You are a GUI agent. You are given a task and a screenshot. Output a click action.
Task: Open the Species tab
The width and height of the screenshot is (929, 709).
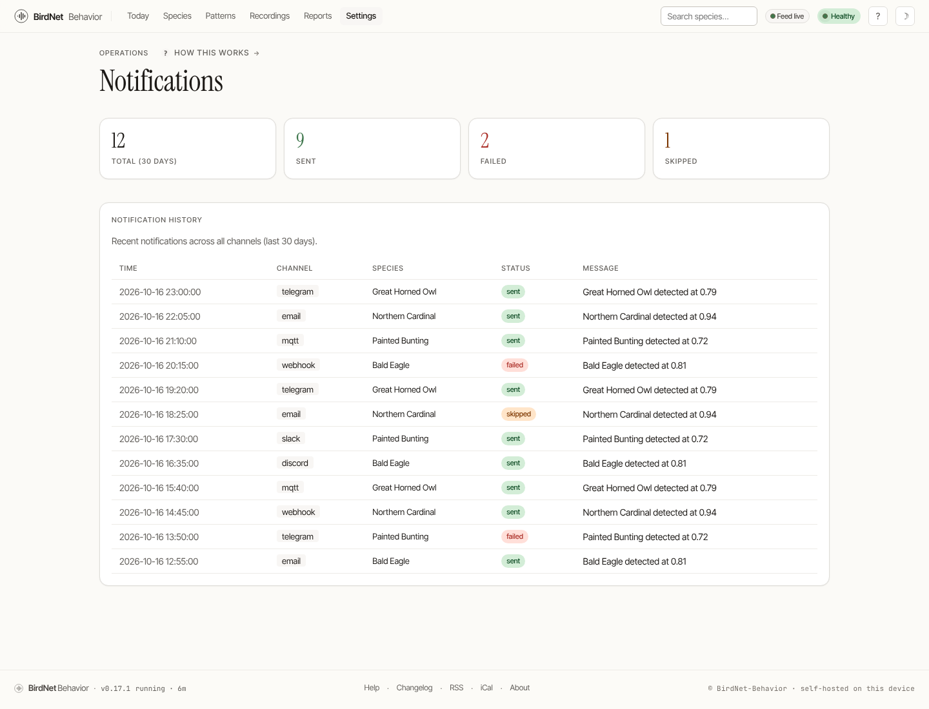(177, 16)
